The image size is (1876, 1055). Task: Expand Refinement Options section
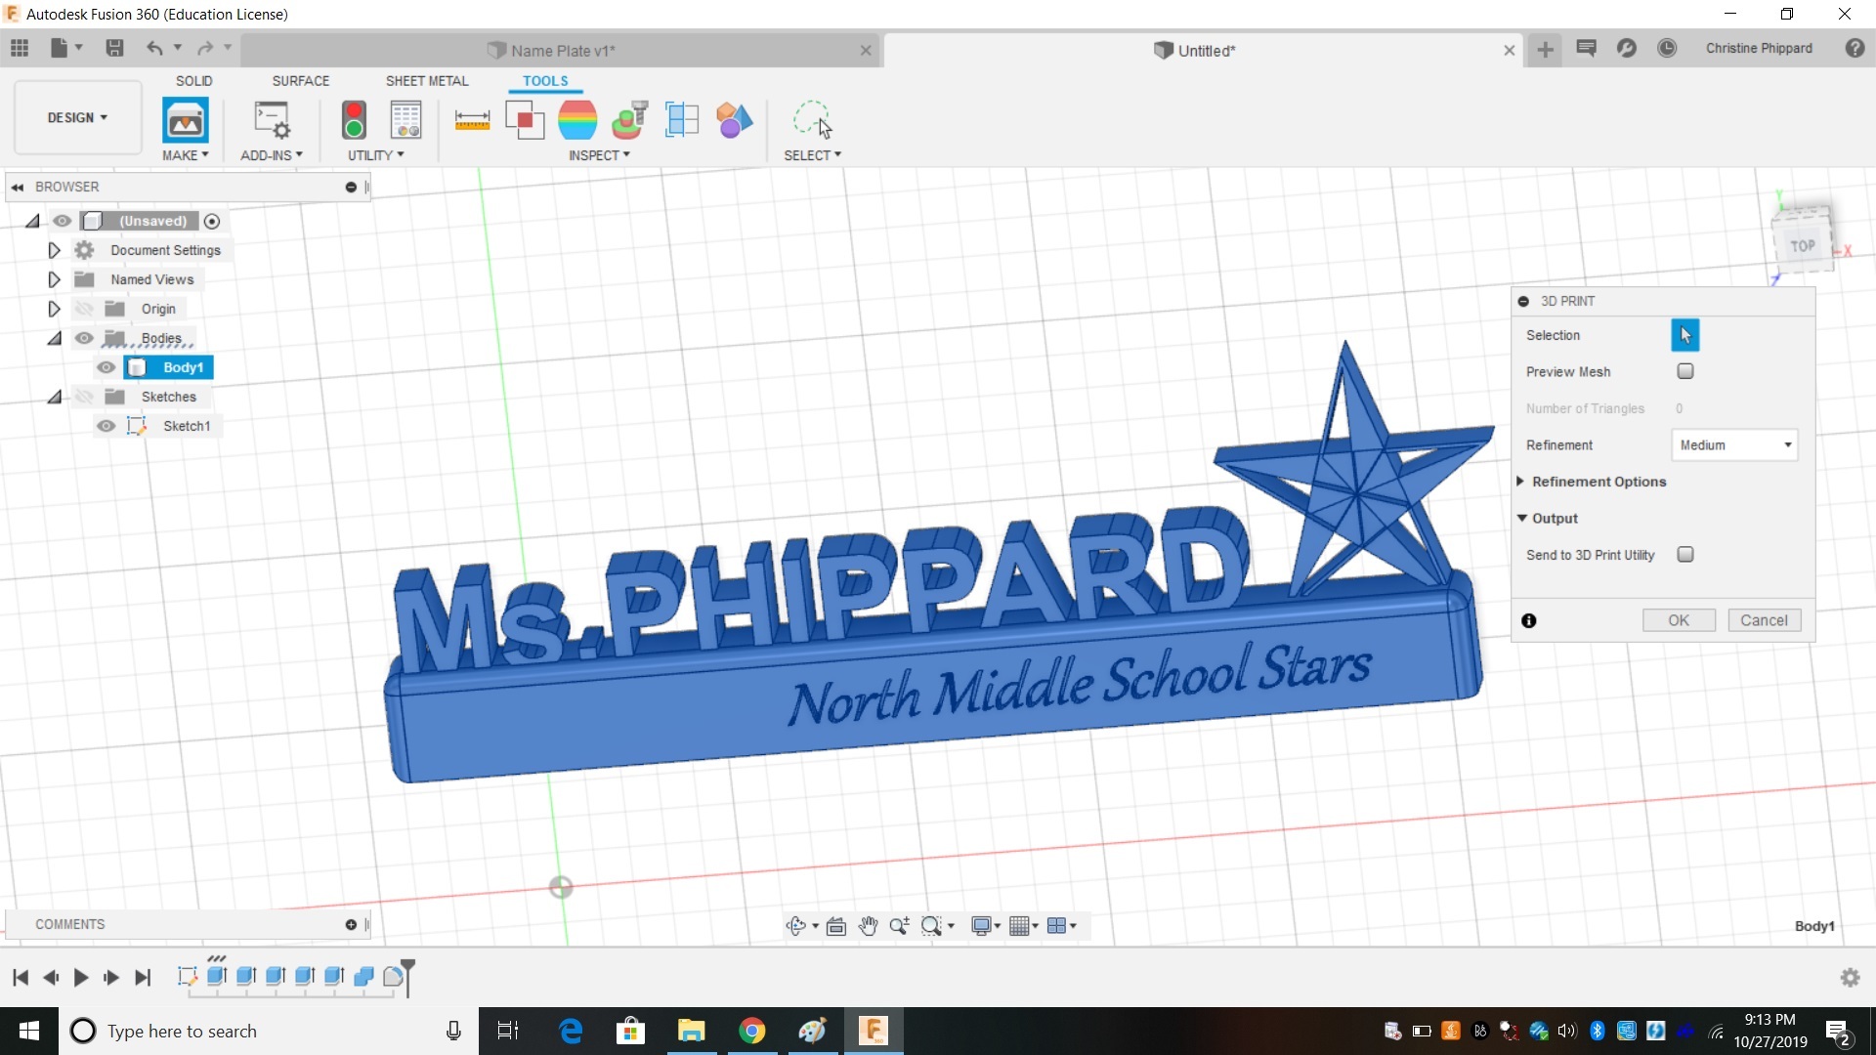(1521, 482)
